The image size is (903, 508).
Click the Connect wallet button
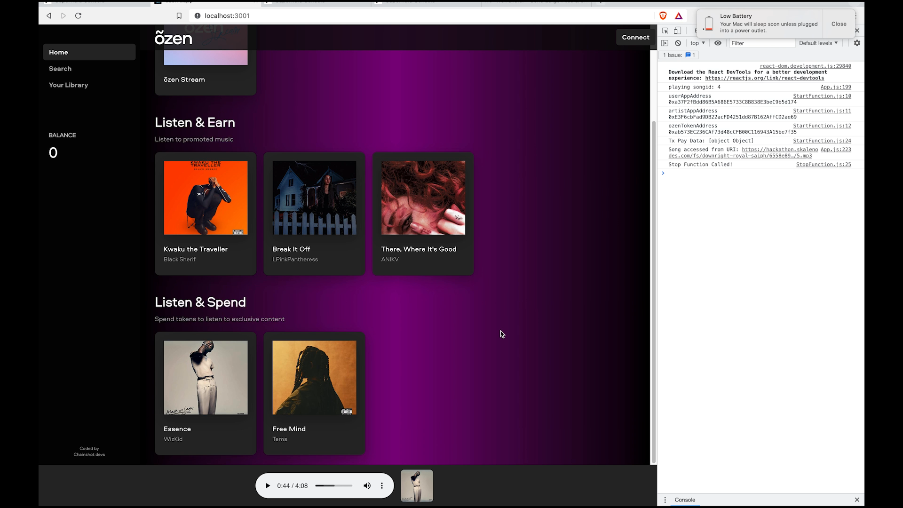point(636,37)
